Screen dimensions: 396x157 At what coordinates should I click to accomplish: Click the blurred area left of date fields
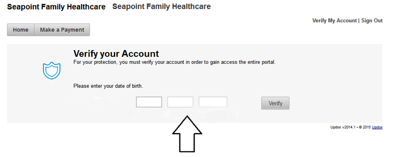coord(92,101)
